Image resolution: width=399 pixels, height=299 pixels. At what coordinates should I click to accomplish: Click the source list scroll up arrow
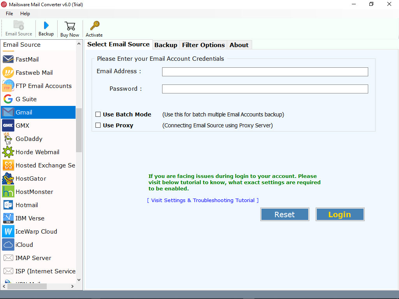coord(79,44)
